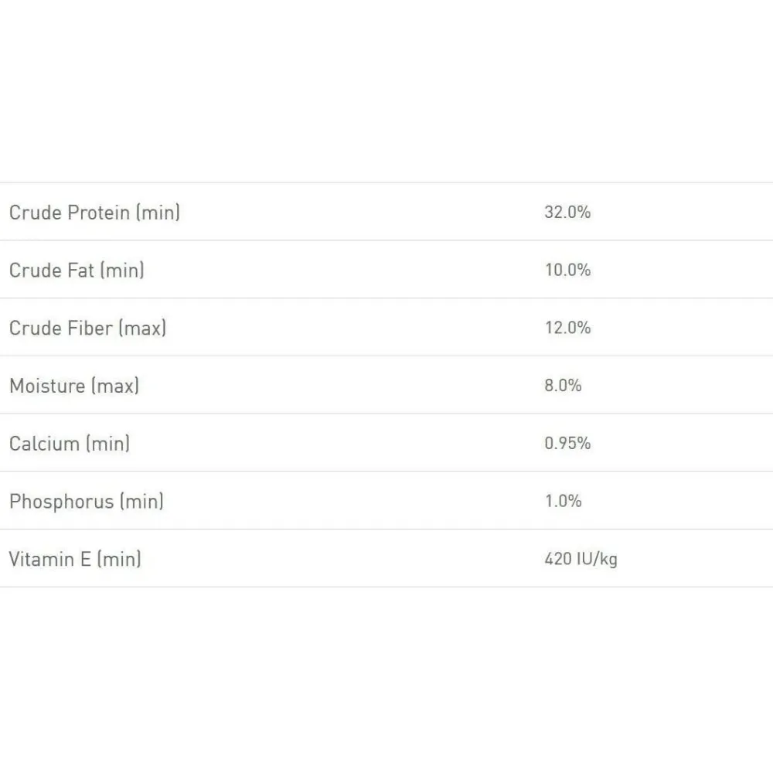The image size is (773, 773).
Task: Click the Vitamin E (min) label
Action: tap(75, 559)
